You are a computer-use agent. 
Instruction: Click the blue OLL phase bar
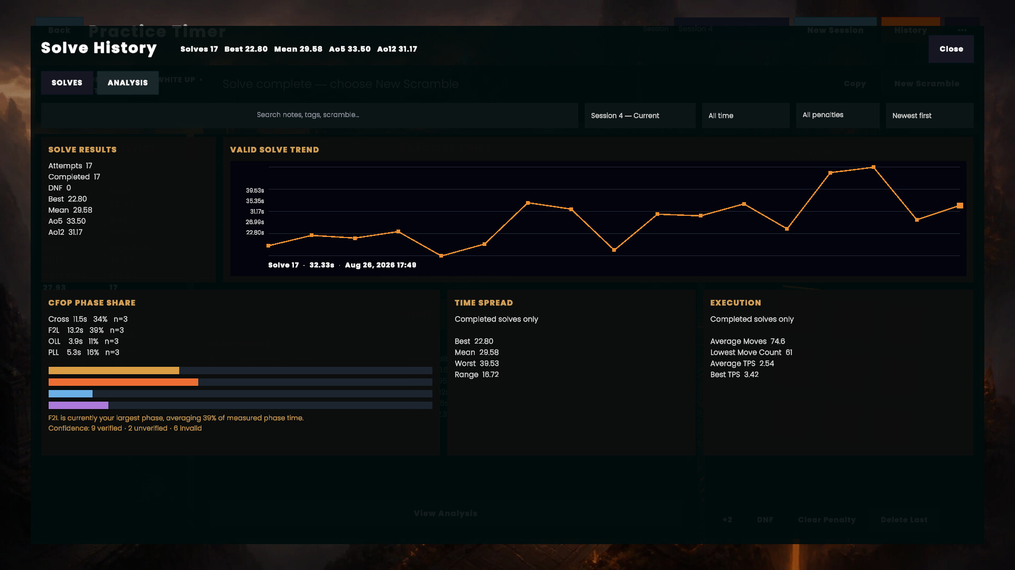click(70, 394)
